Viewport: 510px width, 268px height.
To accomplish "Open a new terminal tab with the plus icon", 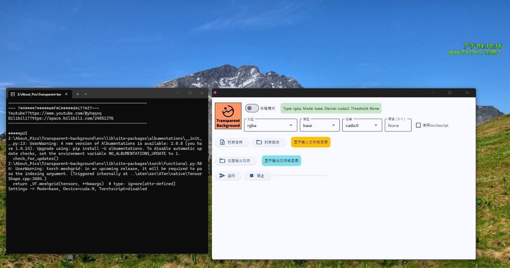I will 77,94.
